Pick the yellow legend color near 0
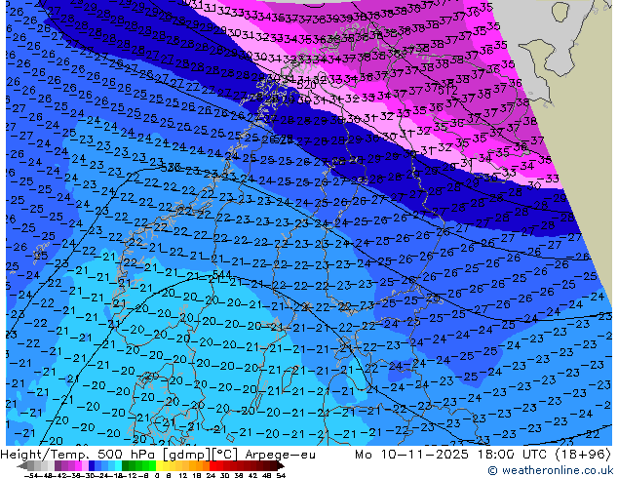 click(159, 466)
